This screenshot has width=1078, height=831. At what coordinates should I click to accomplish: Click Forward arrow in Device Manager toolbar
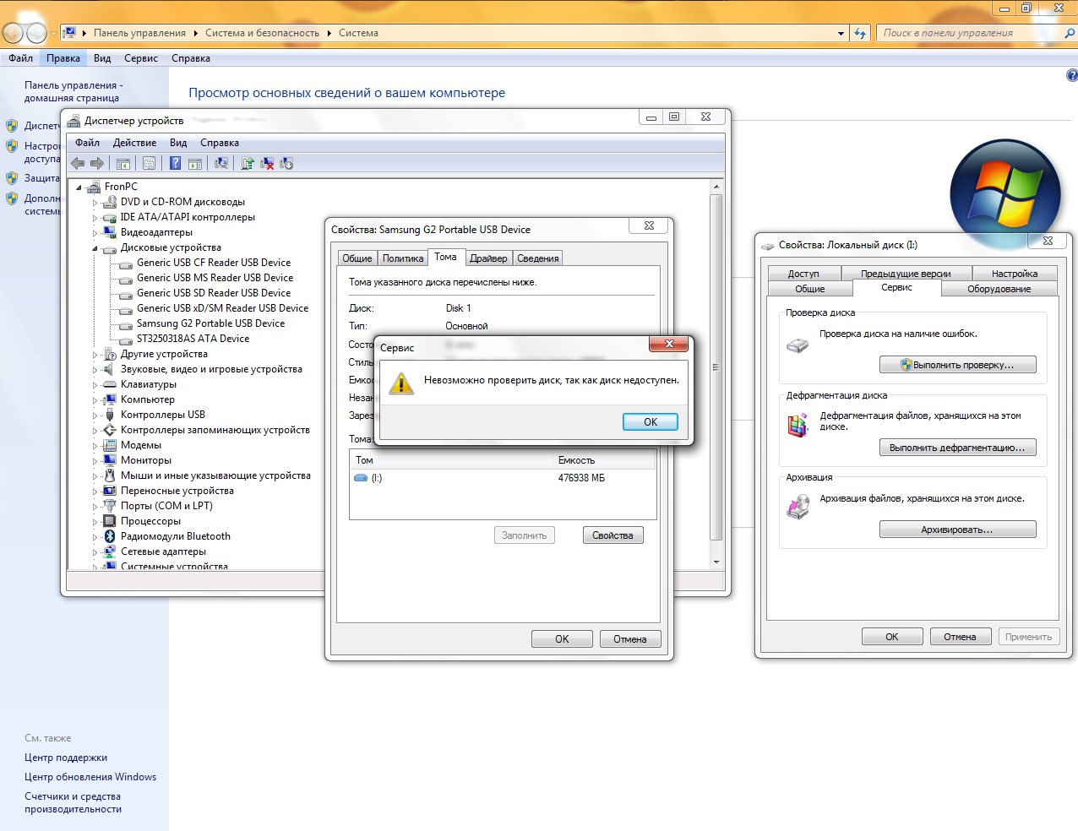click(x=97, y=163)
